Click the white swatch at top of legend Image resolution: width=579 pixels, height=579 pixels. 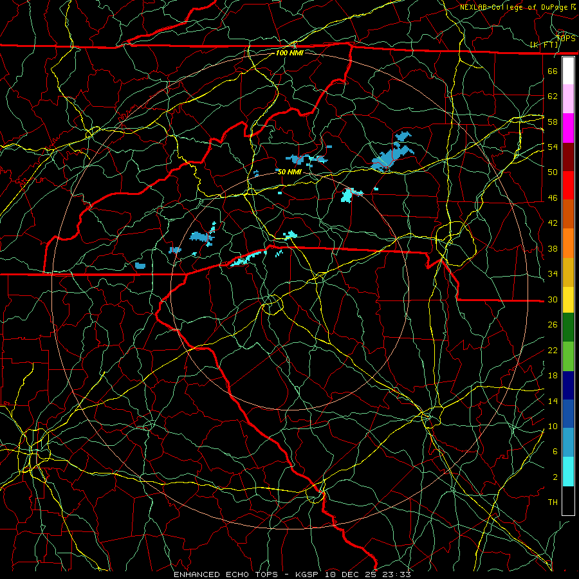click(x=568, y=71)
